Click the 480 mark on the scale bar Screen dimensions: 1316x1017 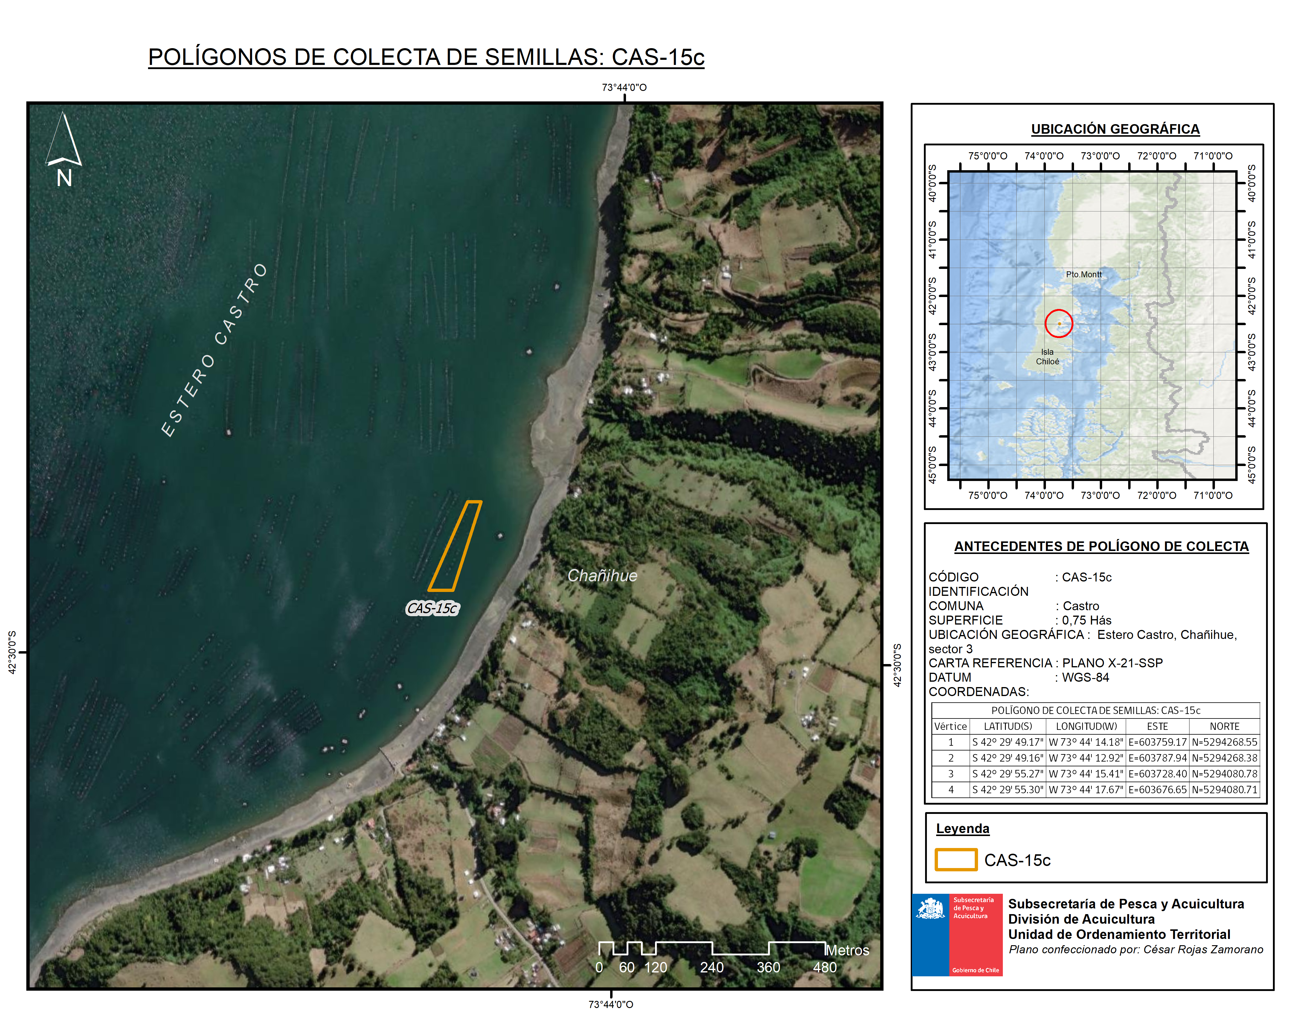(x=824, y=968)
